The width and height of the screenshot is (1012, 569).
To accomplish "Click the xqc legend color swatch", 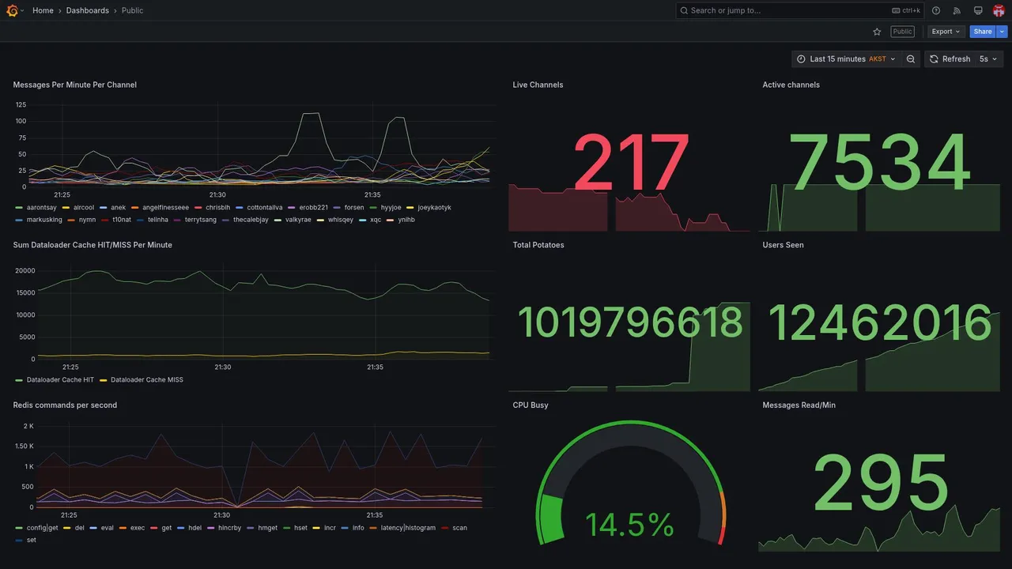I will click(363, 220).
